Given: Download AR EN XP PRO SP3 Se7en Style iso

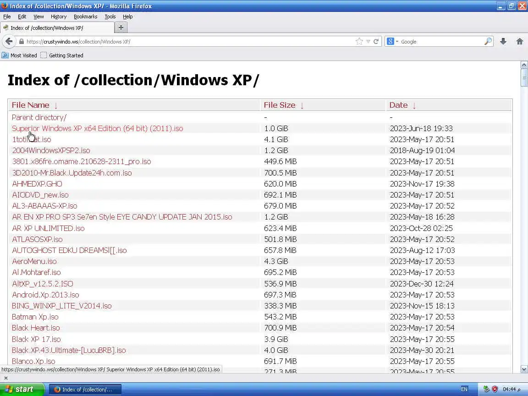Looking at the screenshot, I should point(122,217).
